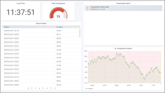Click the value 50.81 in A-series column

tap(59, 81)
